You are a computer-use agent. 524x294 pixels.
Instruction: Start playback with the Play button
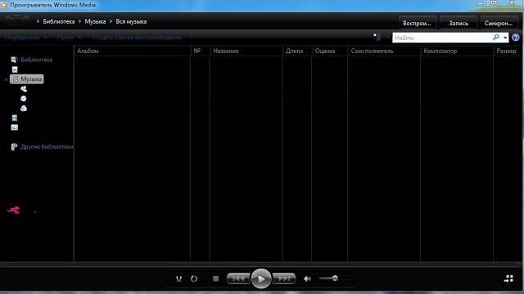(x=260, y=278)
